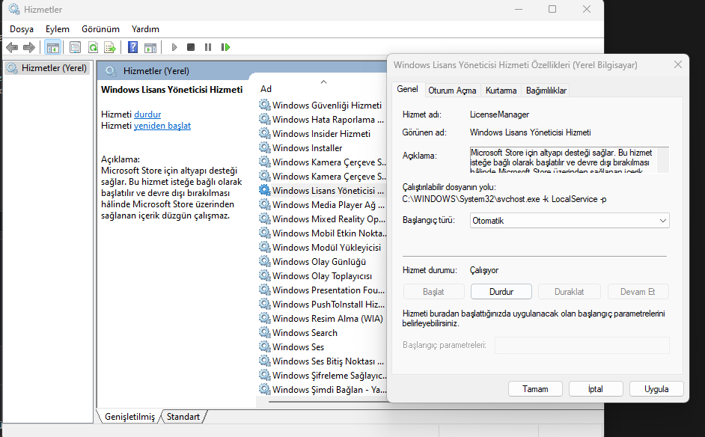Open the Başlangıç türü dropdown
This screenshot has height=437, width=705.
pyautogui.click(x=570, y=221)
